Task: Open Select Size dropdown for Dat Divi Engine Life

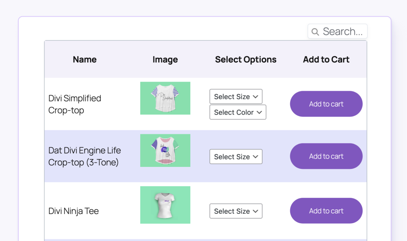Action: 236,157
